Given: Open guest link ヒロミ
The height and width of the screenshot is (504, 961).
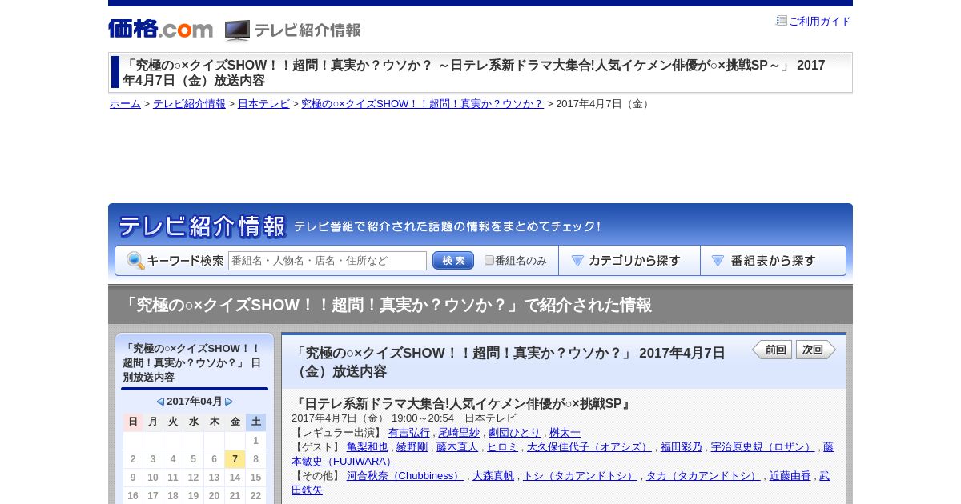Looking at the screenshot, I should point(502,447).
